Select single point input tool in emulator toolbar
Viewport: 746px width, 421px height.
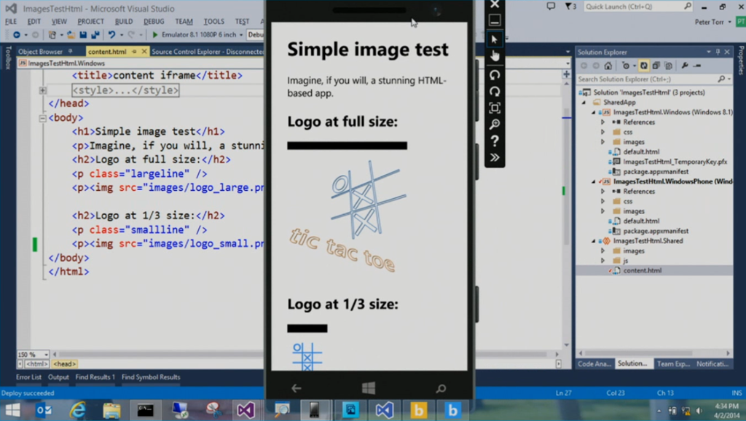pyautogui.click(x=495, y=39)
